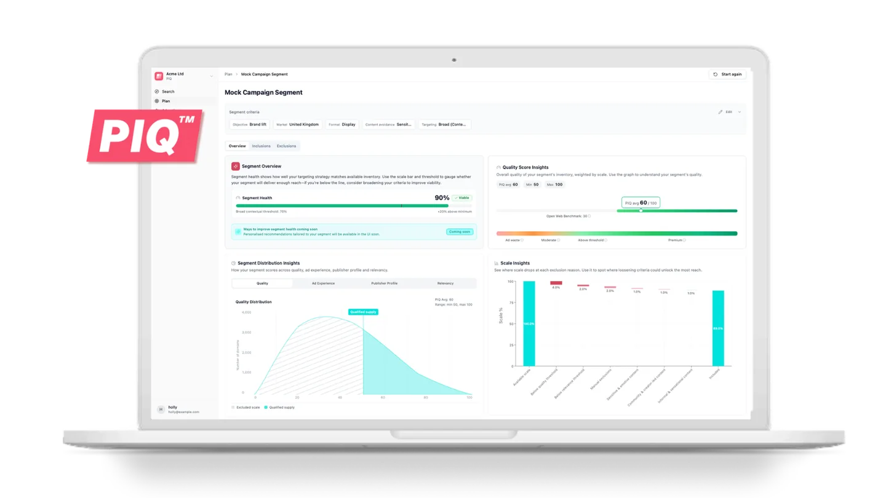This screenshot has height=498, width=886.
Task: Click the Acme Ltd workspace logo icon
Action: tap(159, 76)
